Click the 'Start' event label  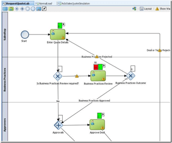24,41
